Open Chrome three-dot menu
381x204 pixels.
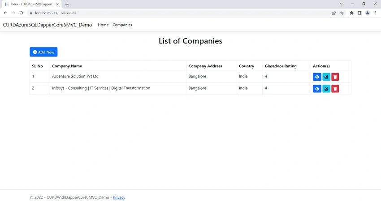(376, 13)
